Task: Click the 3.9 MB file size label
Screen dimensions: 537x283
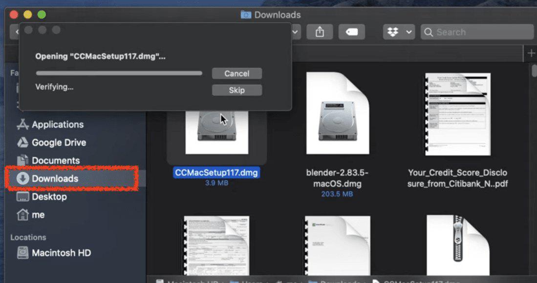Action: pyautogui.click(x=216, y=183)
